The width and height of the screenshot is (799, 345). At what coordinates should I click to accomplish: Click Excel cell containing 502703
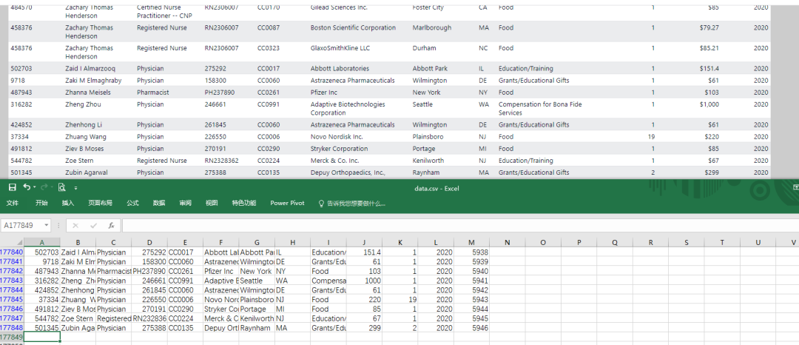41,252
